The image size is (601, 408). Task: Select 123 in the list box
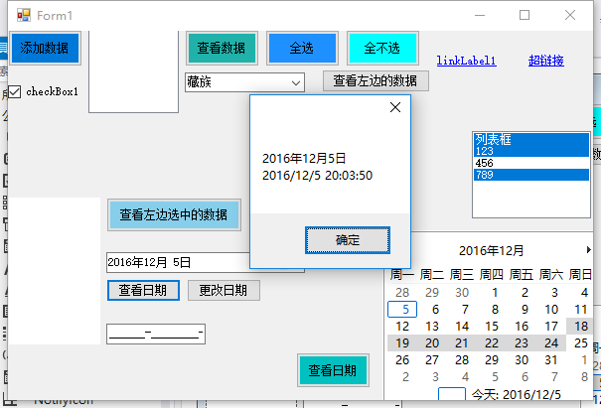531,151
